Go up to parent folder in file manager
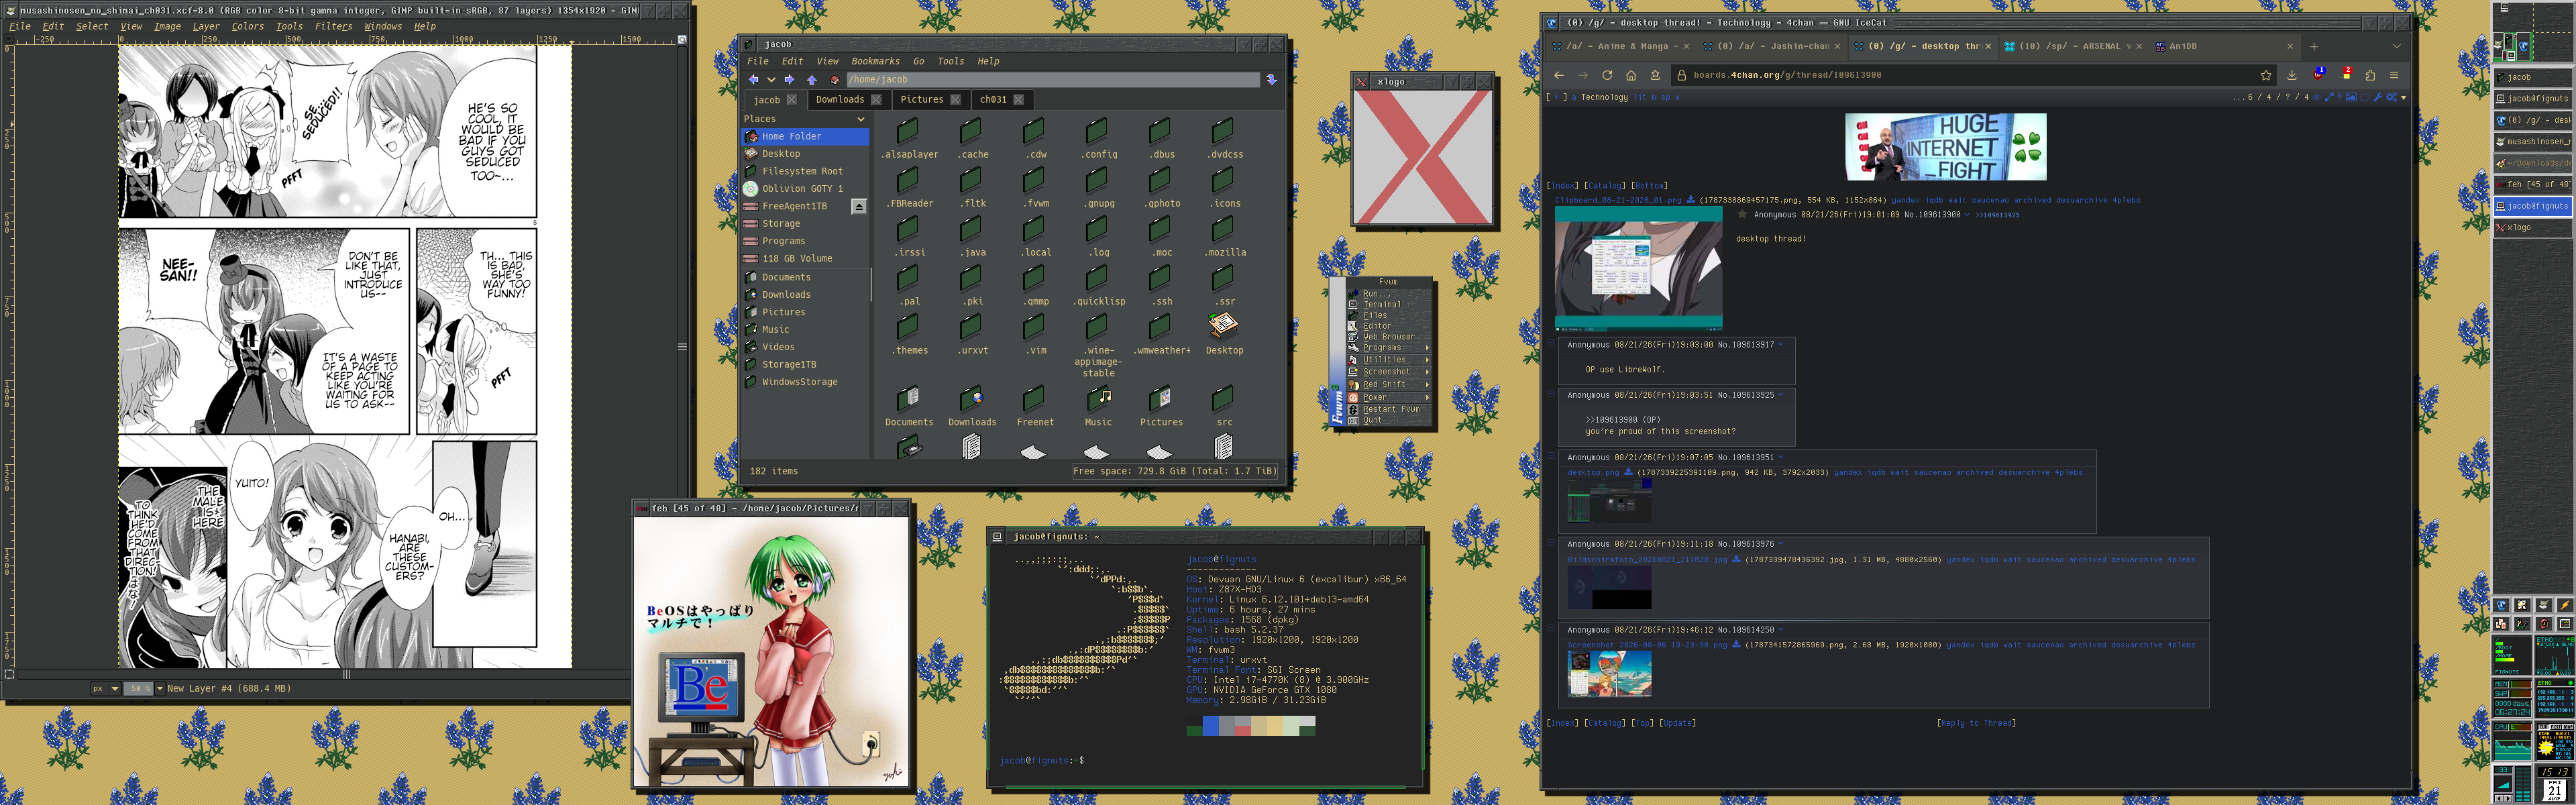 (812, 80)
